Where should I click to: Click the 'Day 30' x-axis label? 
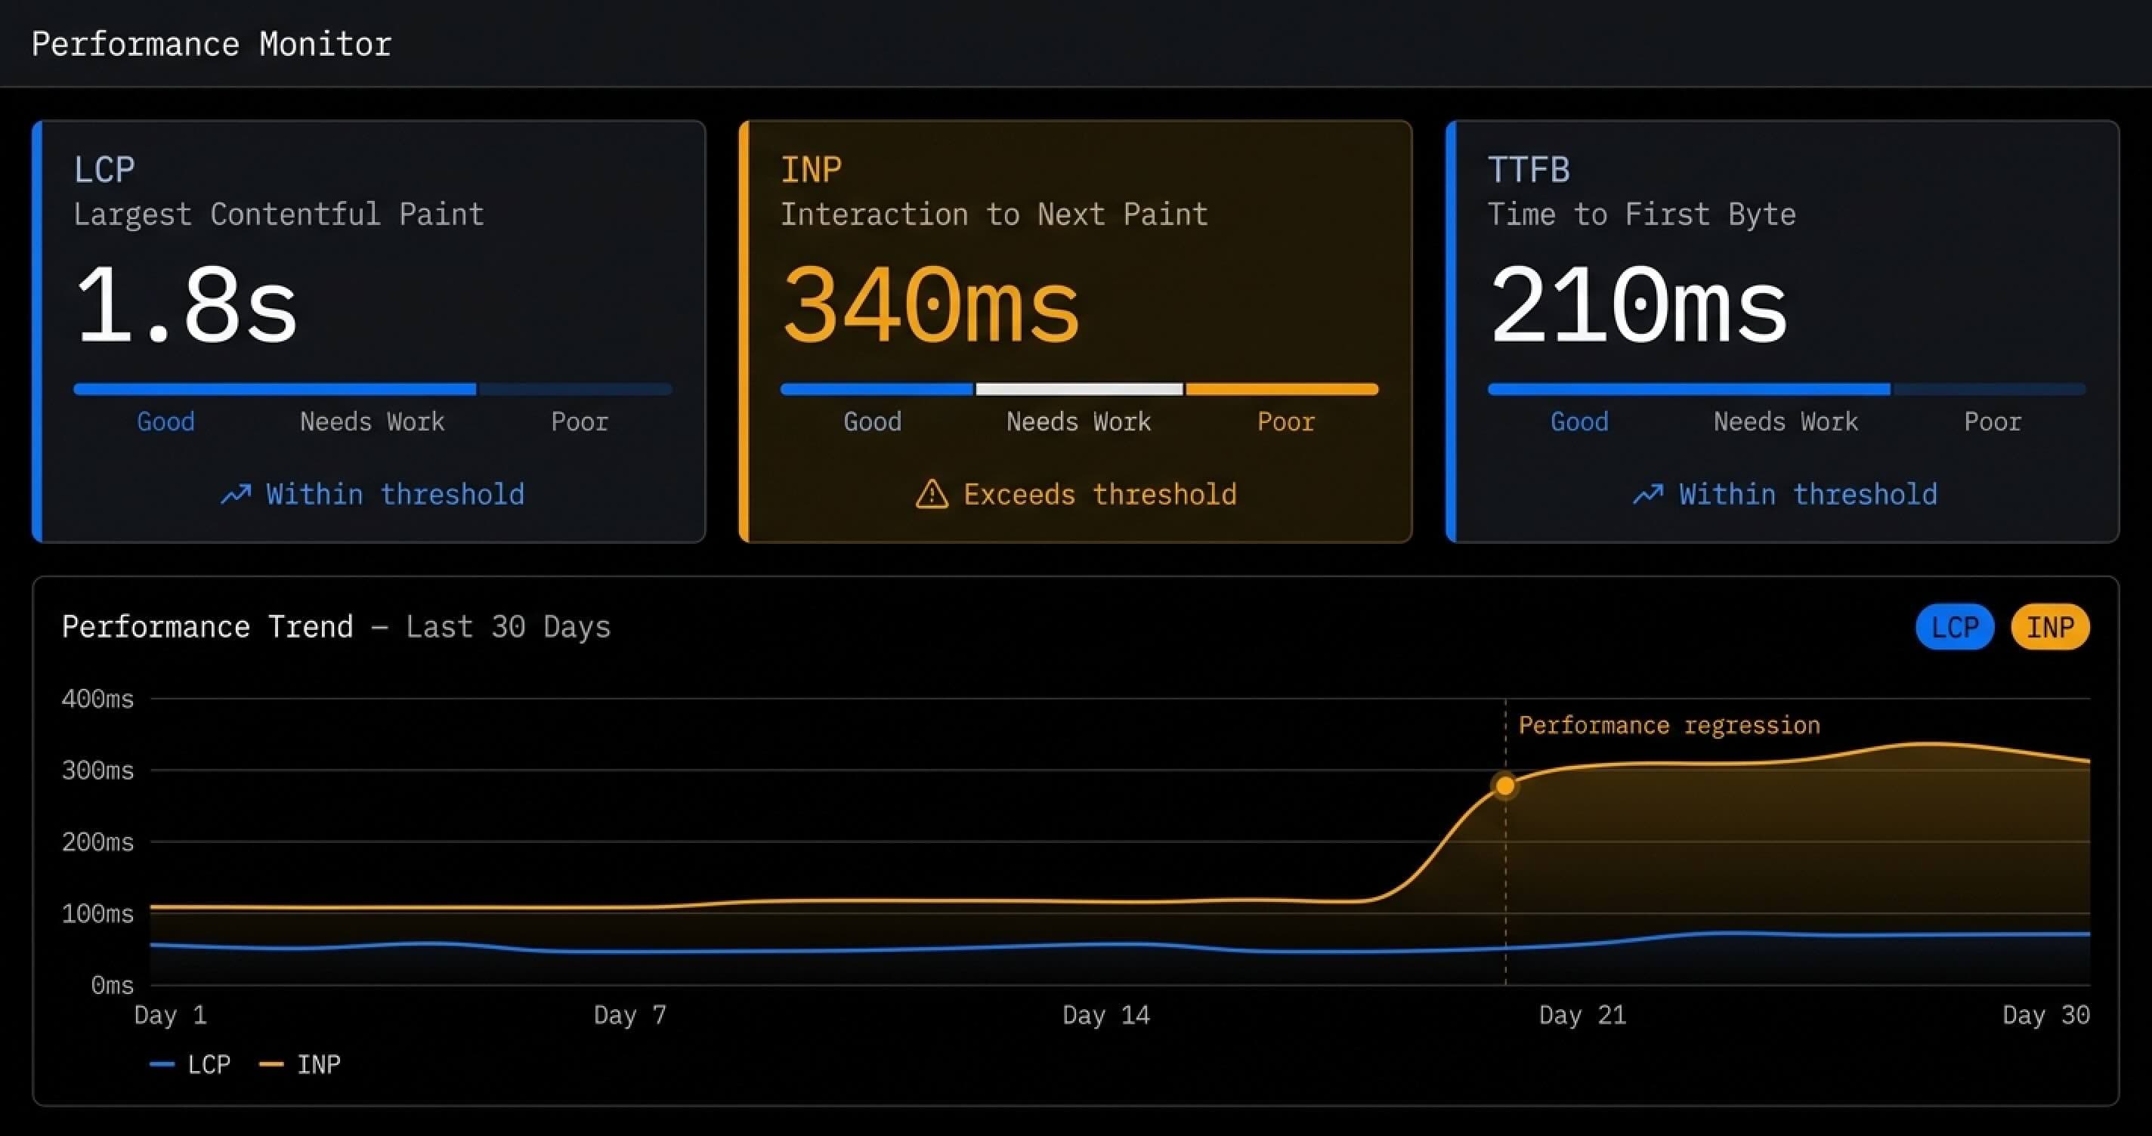point(2046,1016)
